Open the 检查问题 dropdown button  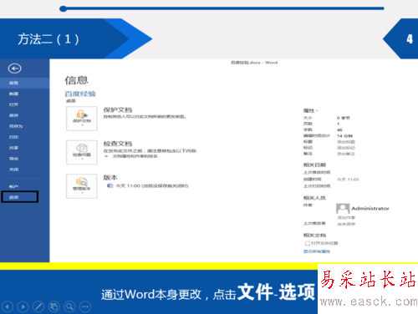82,152
